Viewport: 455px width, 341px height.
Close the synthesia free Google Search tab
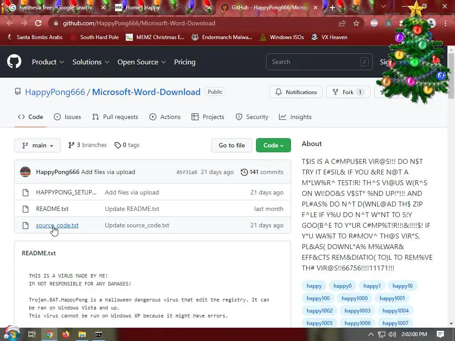103,8
